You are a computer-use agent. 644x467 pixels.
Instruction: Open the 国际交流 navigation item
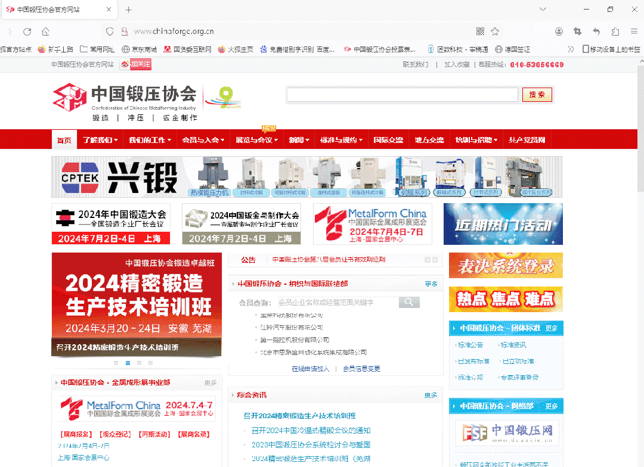(388, 140)
